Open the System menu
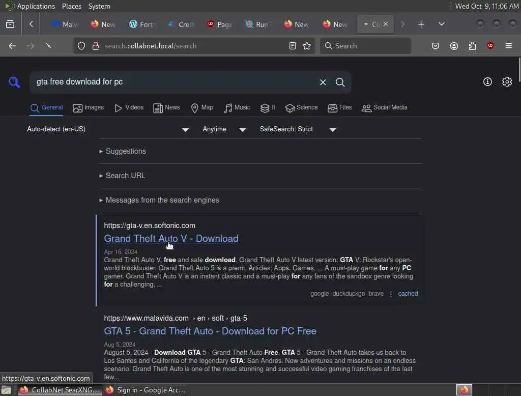Screen dimensions: 521x396 click(99, 6)
